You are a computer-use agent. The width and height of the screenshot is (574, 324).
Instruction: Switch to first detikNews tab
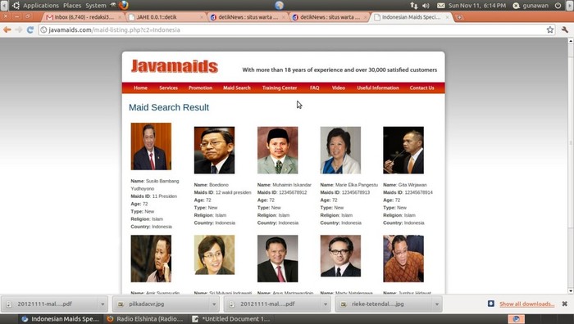click(247, 17)
